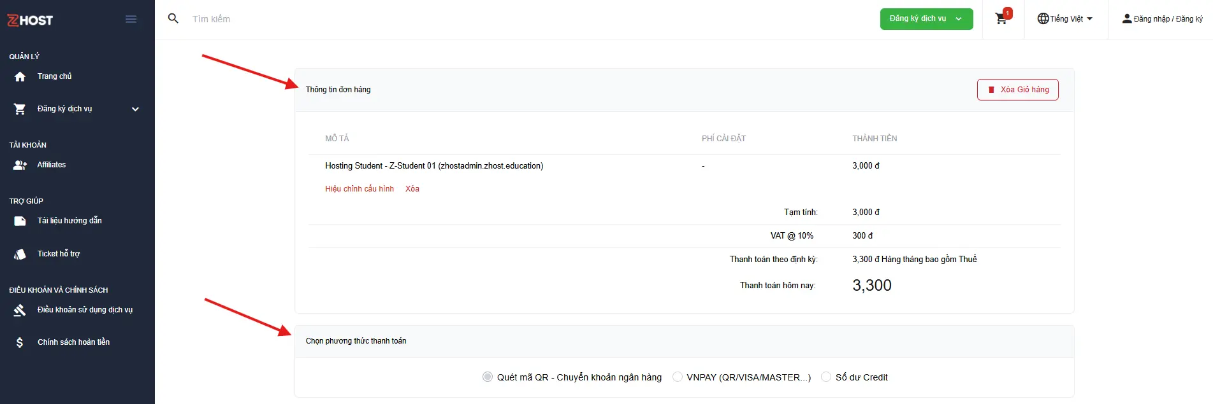Open Affiliates in sidebar
The image size is (1213, 404).
tap(52, 165)
